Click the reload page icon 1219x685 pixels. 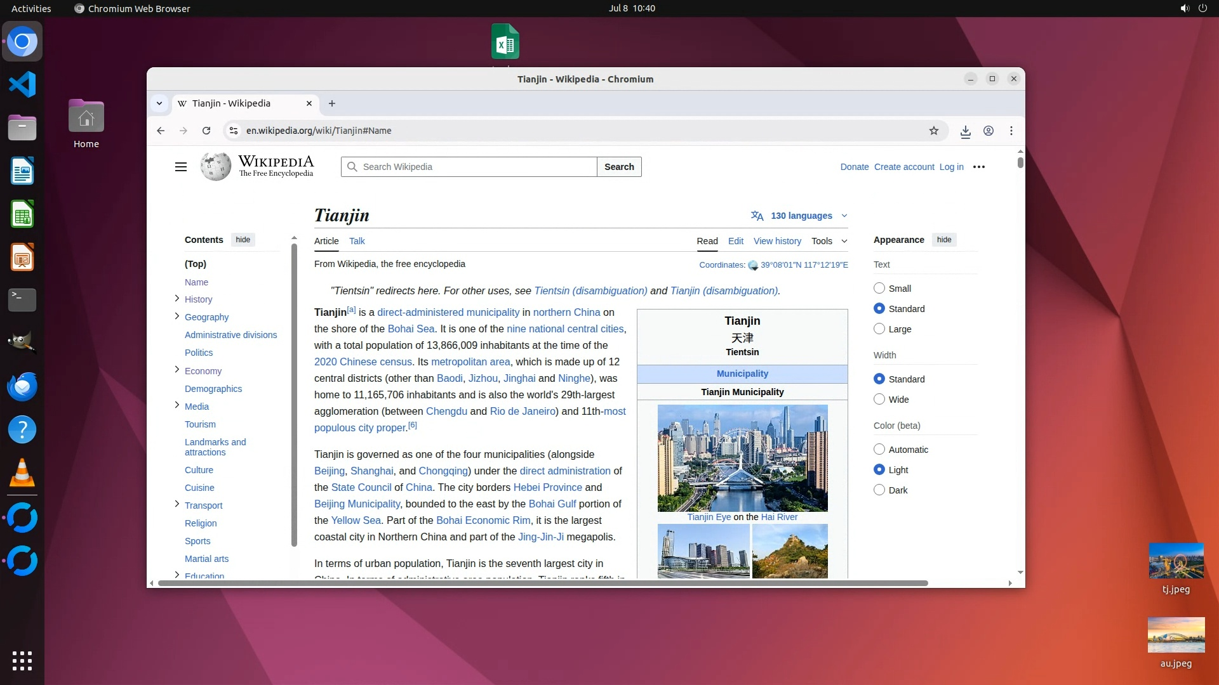point(206,131)
